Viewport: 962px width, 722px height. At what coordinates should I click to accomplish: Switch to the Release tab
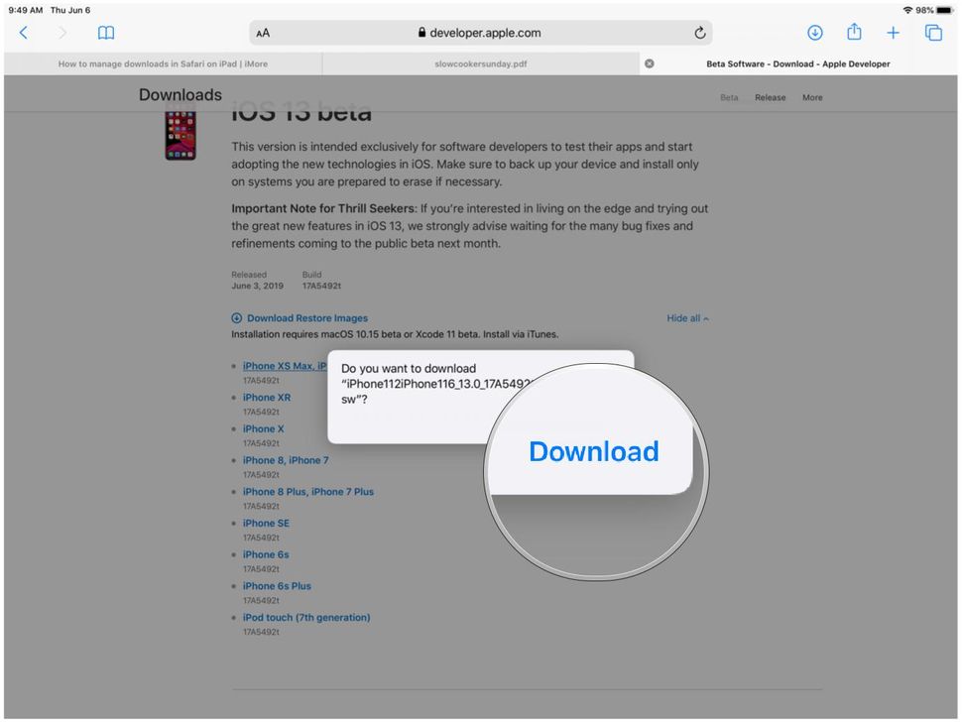770,96
